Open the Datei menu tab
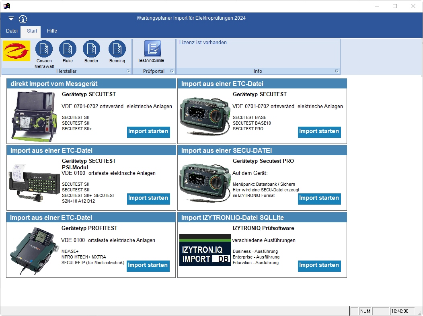Screen dimensions: 423x316 point(12,31)
